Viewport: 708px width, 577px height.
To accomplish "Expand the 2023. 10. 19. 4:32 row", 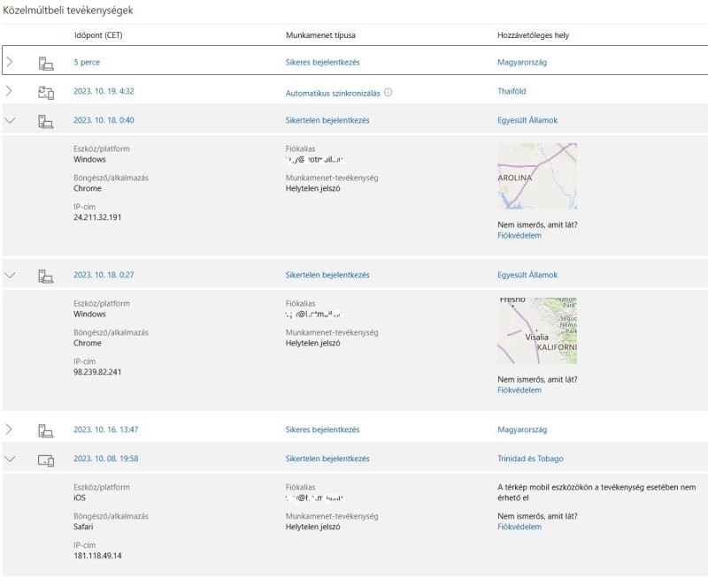I will click(11, 91).
